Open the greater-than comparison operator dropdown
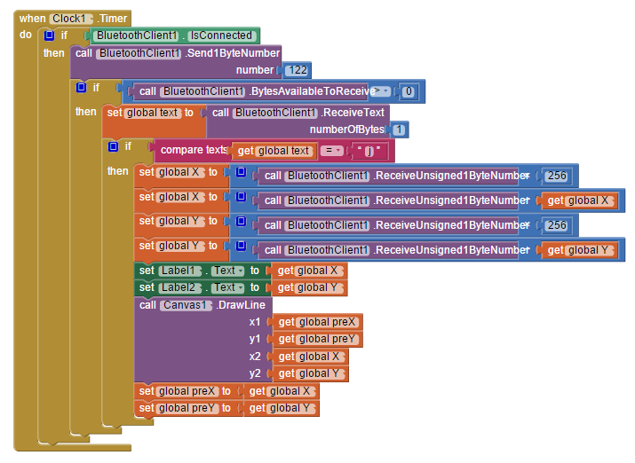 [x=381, y=91]
